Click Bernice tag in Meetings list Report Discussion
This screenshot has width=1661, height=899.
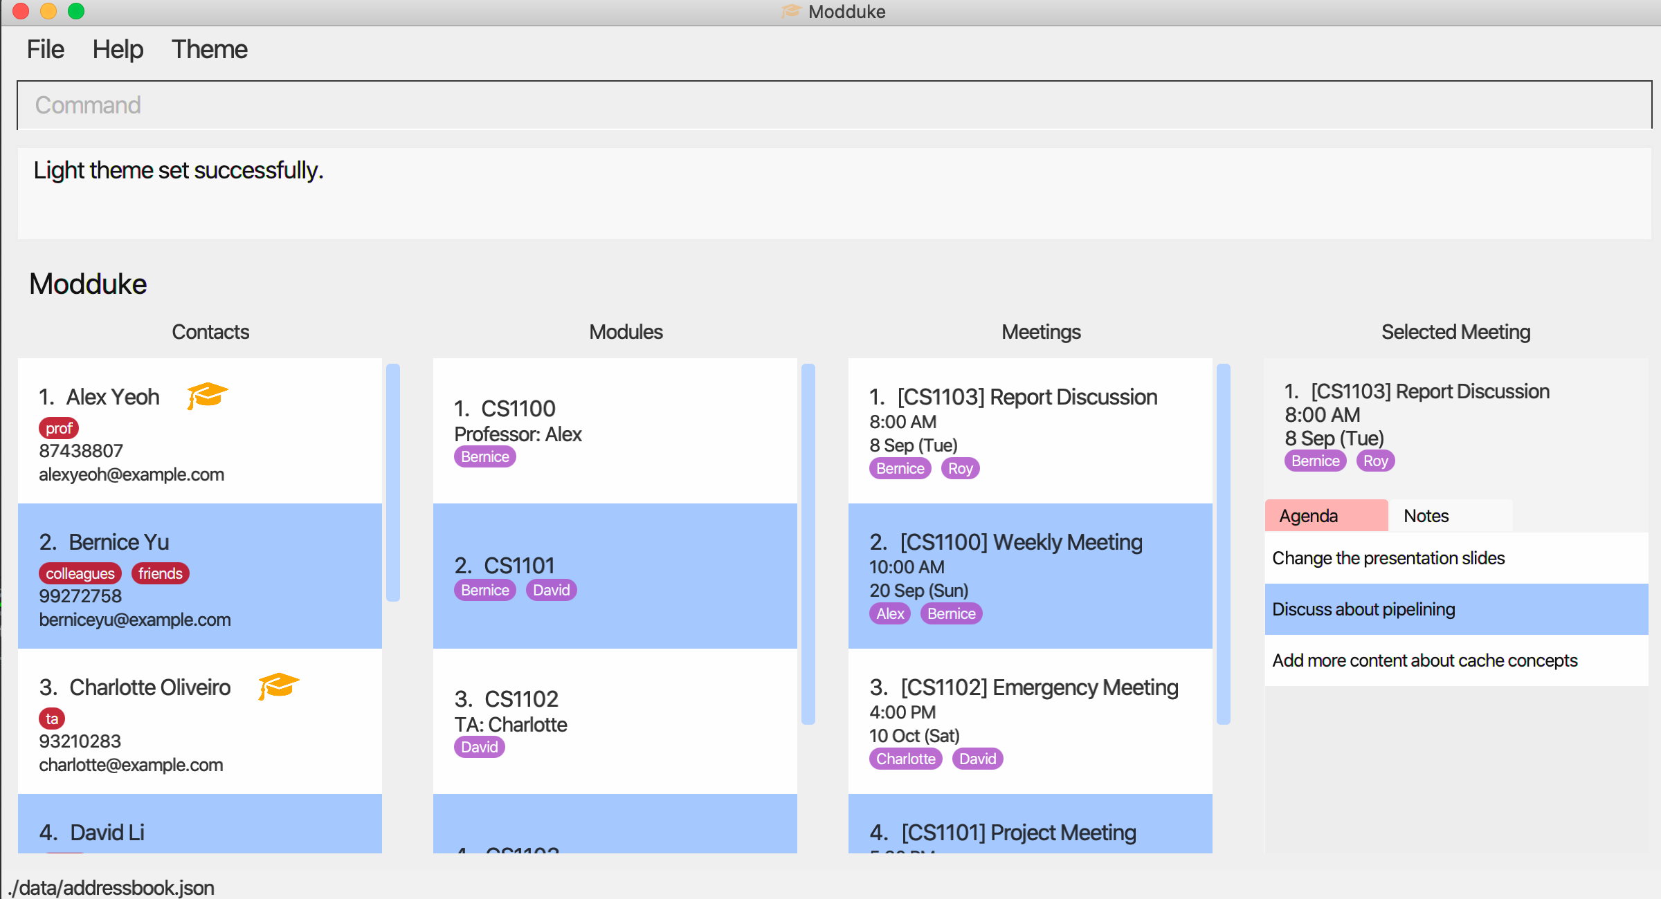pyautogui.click(x=900, y=468)
